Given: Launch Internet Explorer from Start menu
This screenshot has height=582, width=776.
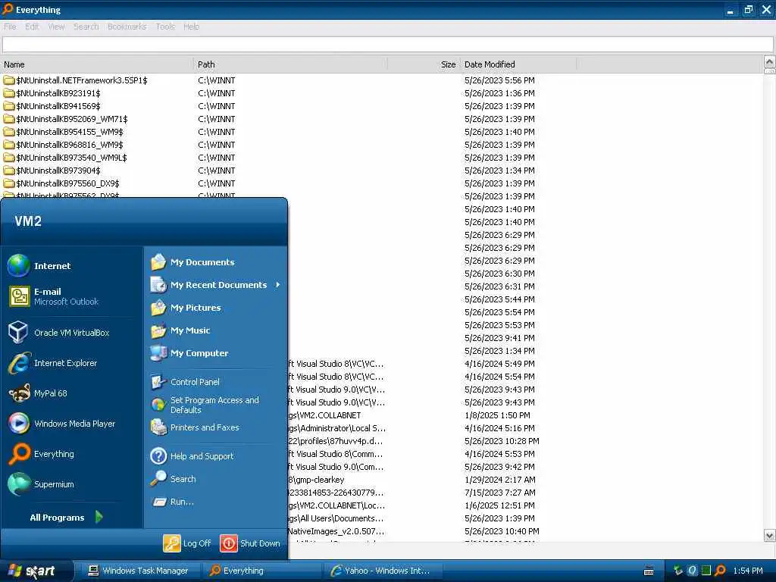Looking at the screenshot, I should 53,363.
